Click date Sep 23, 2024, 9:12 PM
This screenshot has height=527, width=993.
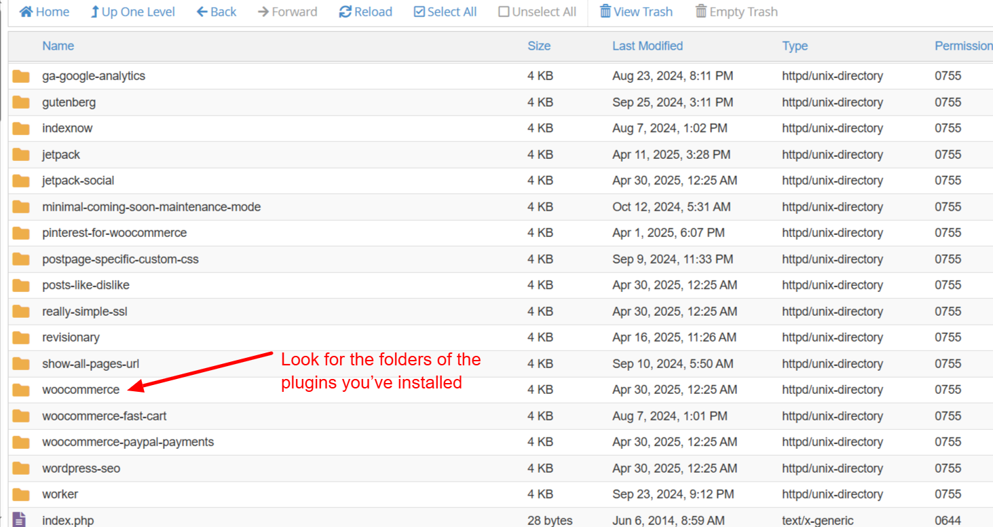pyautogui.click(x=673, y=494)
